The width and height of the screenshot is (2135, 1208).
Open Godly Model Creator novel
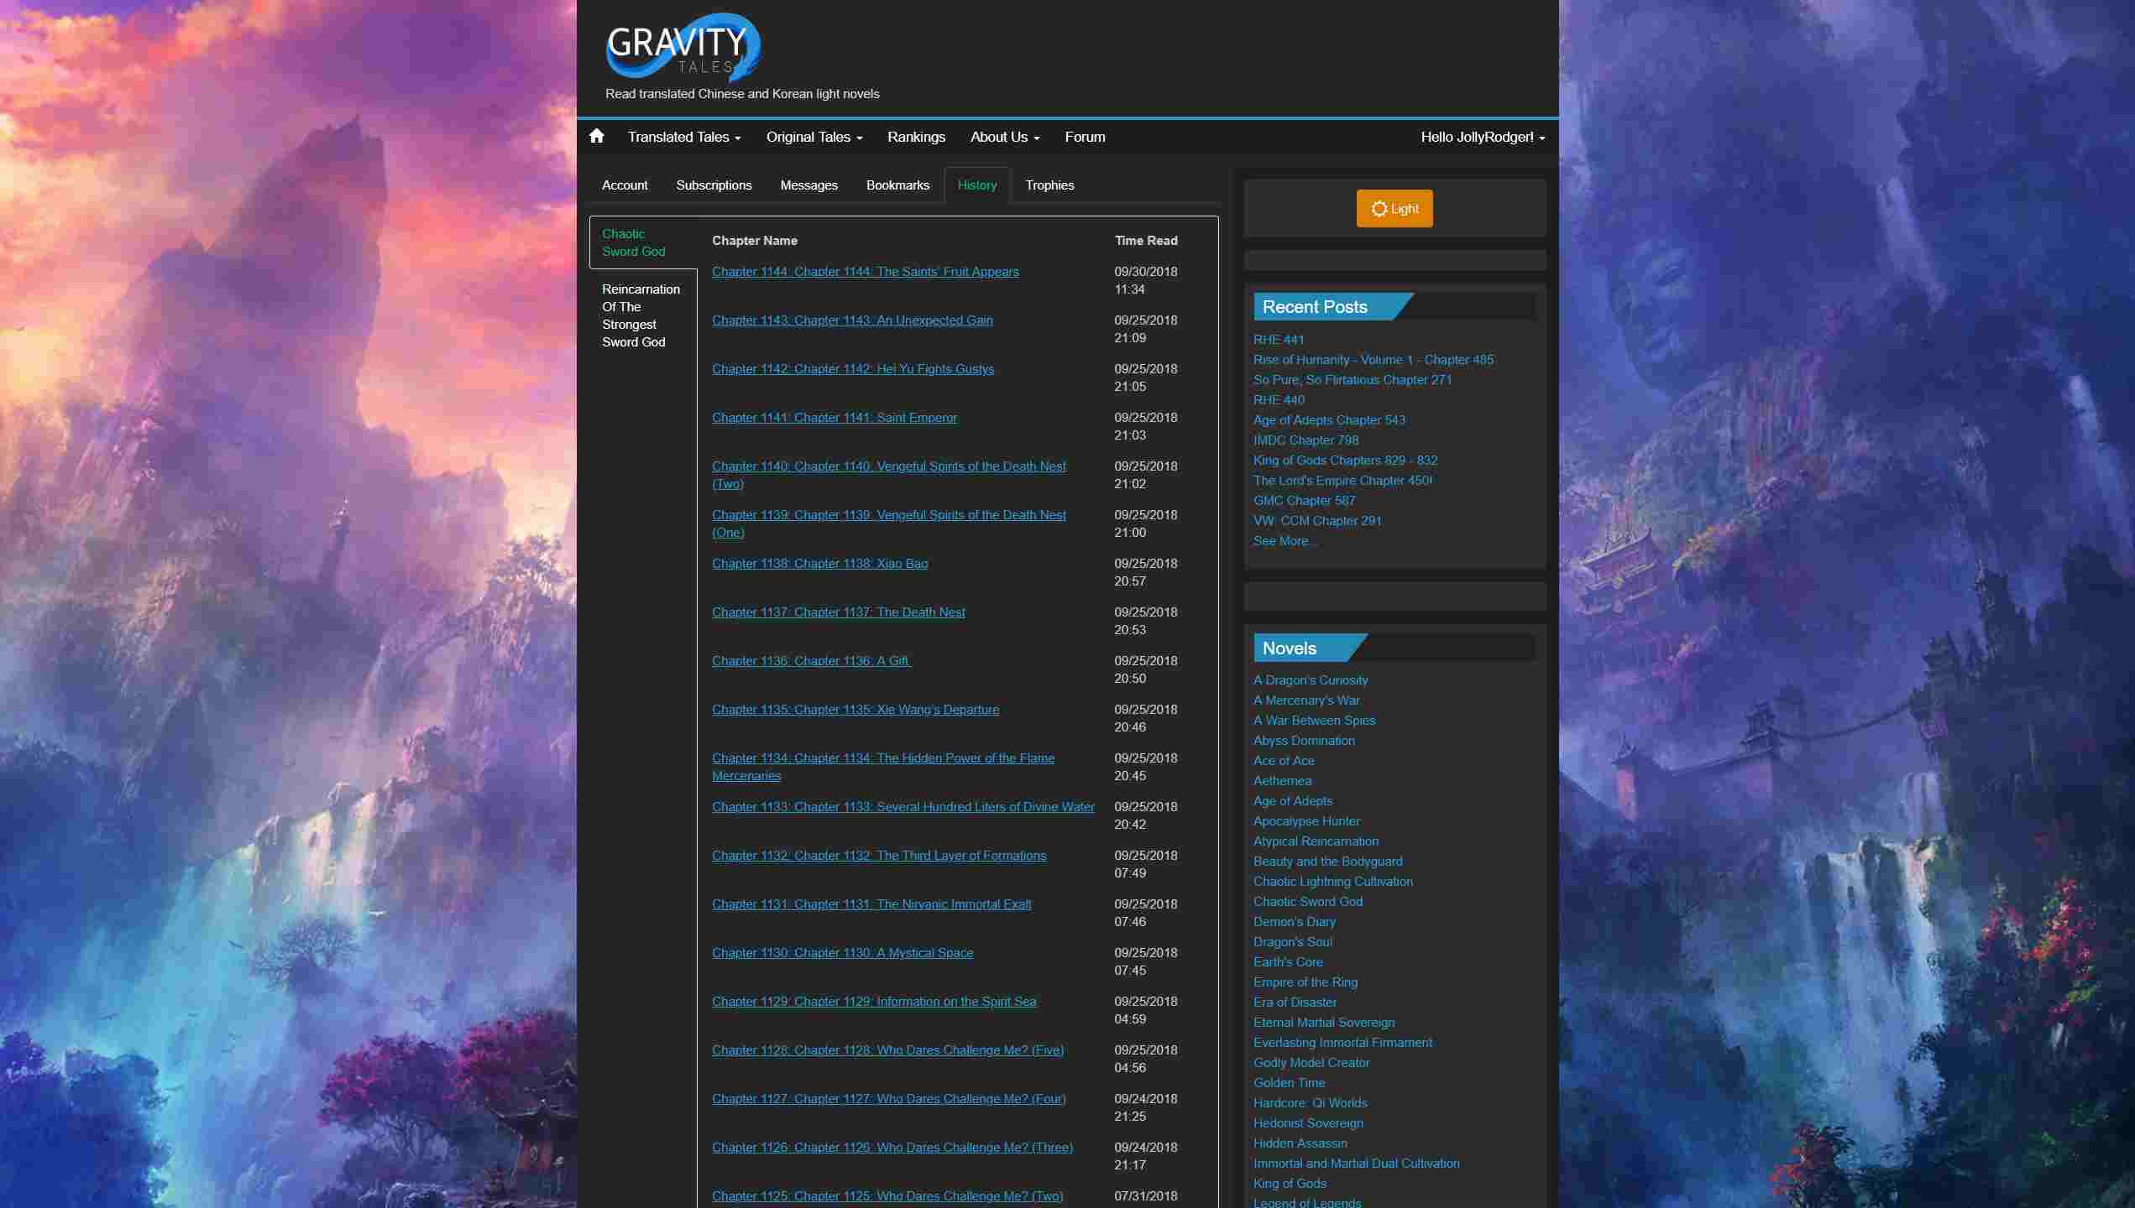pyautogui.click(x=1311, y=1063)
